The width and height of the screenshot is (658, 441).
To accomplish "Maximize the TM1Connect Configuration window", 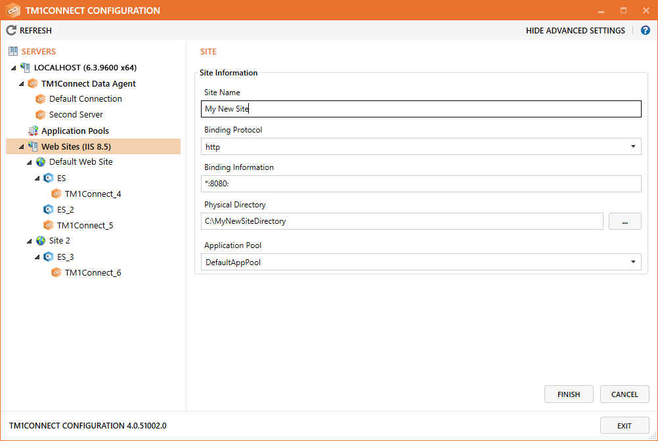I will pyautogui.click(x=624, y=10).
